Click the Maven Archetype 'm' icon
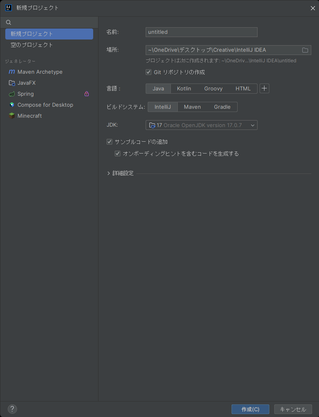Image resolution: width=319 pixels, height=417 pixels. point(12,72)
